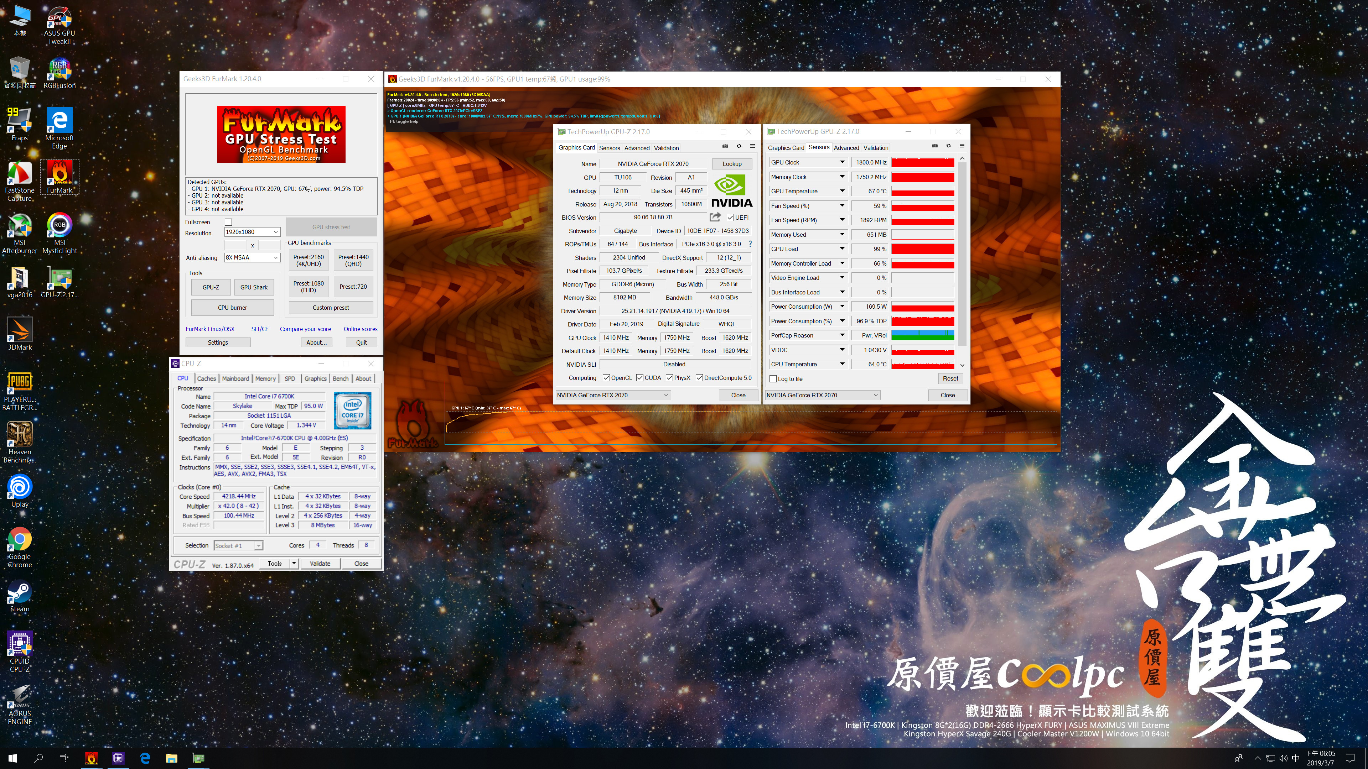
Task: Expand GPU Clock sensor dropdown arrow
Action: coord(842,162)
